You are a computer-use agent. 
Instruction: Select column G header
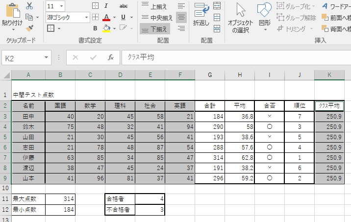[x=210, y=75]
